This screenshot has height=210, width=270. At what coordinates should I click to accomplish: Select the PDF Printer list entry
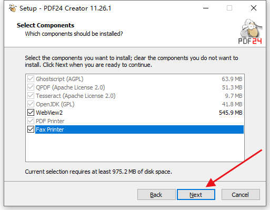(x=50, y=121)
